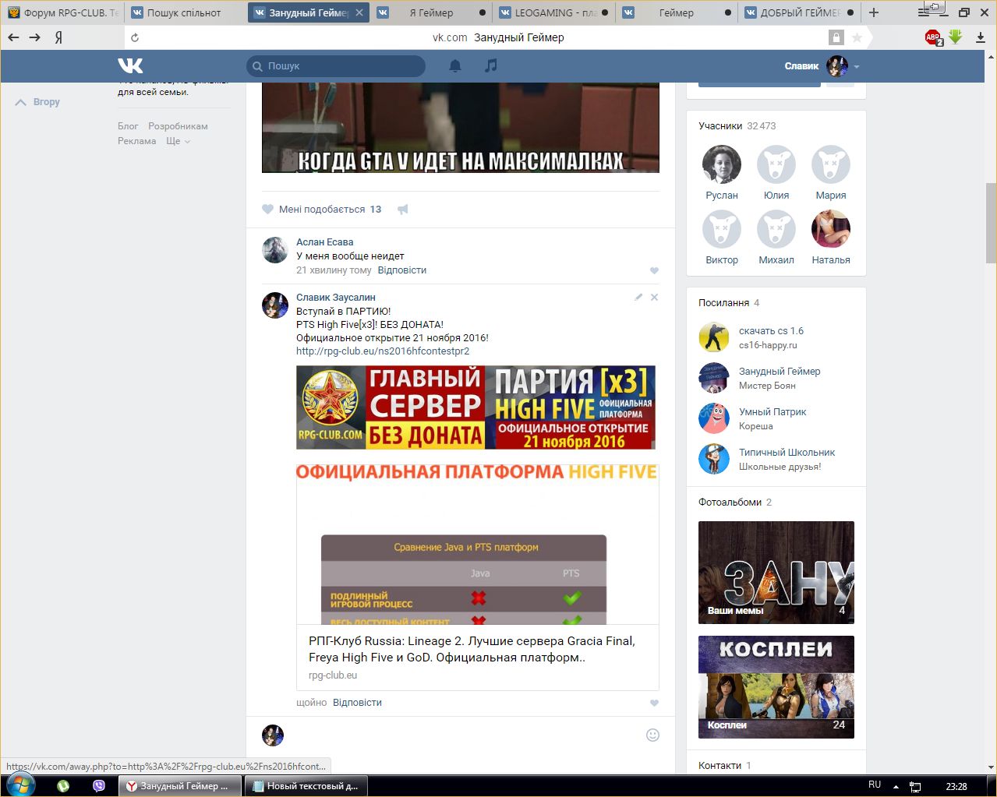Launch Viber from the taskbar
Screen dimensions: 997x797
99,786
